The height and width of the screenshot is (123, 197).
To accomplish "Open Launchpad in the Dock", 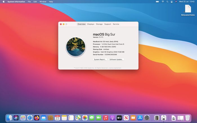I will (x=23, y=118).
